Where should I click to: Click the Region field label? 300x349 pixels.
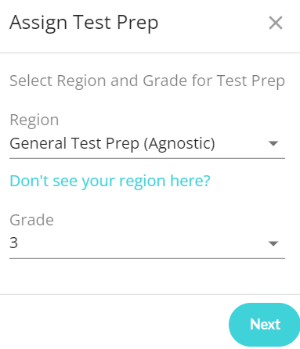click(34, 120)
